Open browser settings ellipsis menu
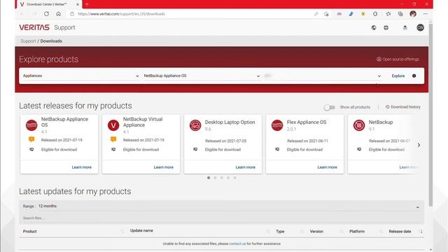 pyautogui.click(x=426, y=14)
